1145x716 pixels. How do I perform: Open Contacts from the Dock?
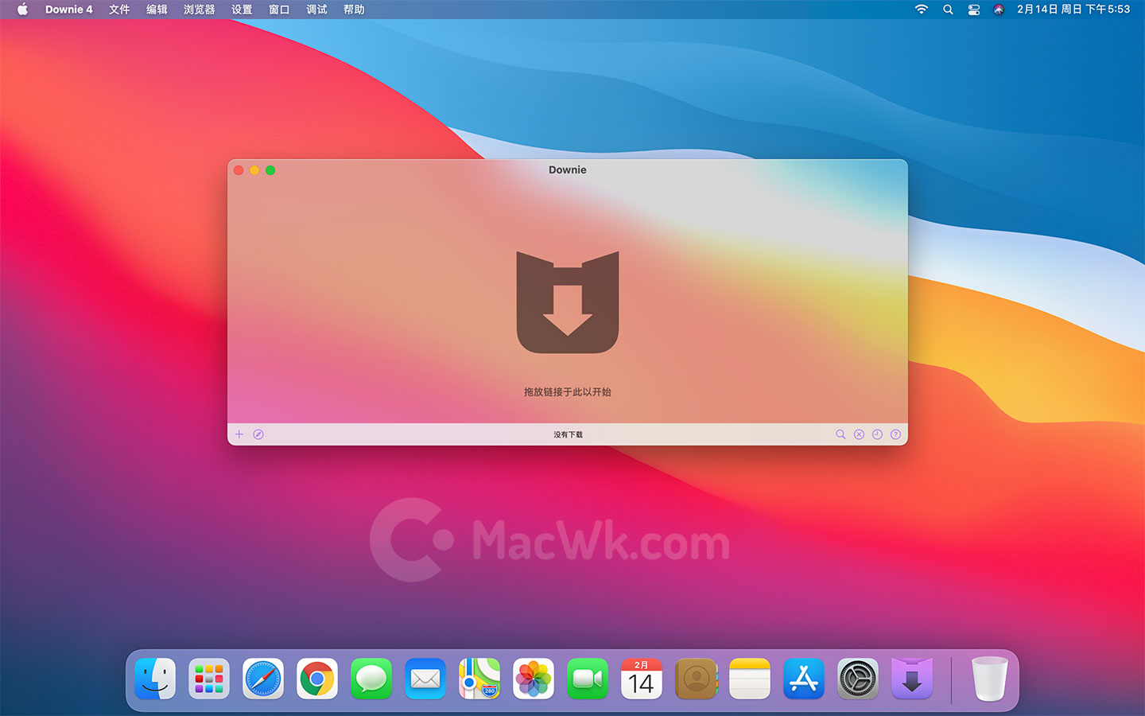pyautogui.click(x=696, y=679)
